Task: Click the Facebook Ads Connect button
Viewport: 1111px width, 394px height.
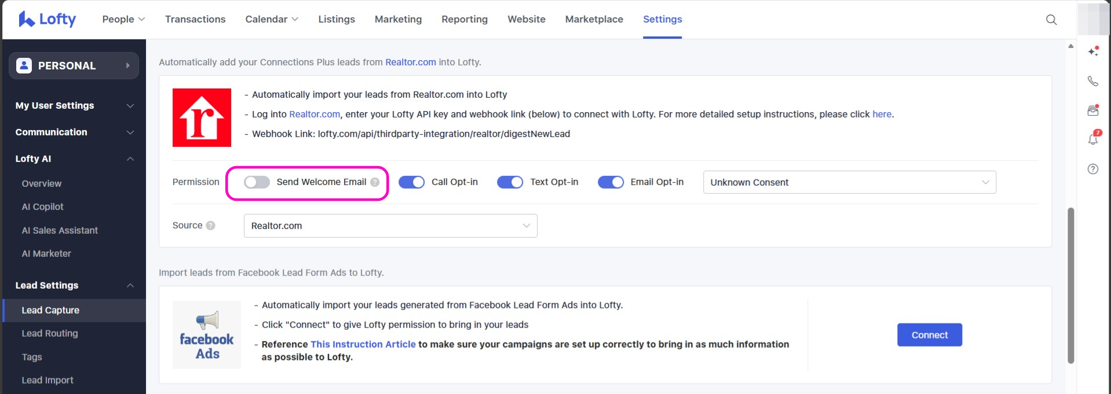Action: tap(929, 335)
